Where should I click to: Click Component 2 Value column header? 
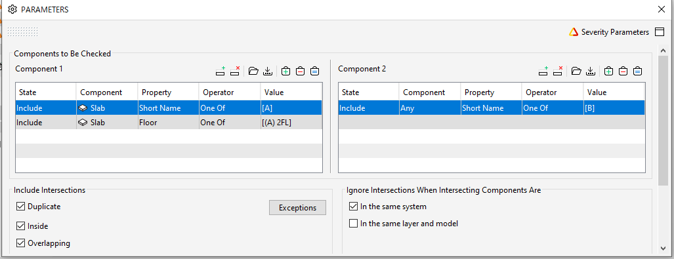pos(614,92)
